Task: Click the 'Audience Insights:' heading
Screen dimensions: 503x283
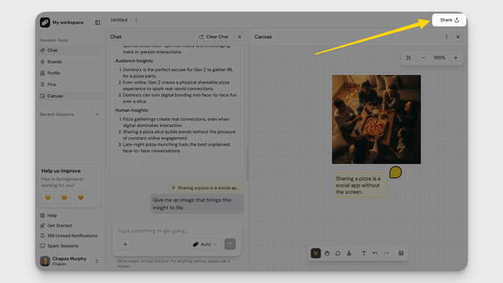Action: pyautogui.click(x=134, y=61)
